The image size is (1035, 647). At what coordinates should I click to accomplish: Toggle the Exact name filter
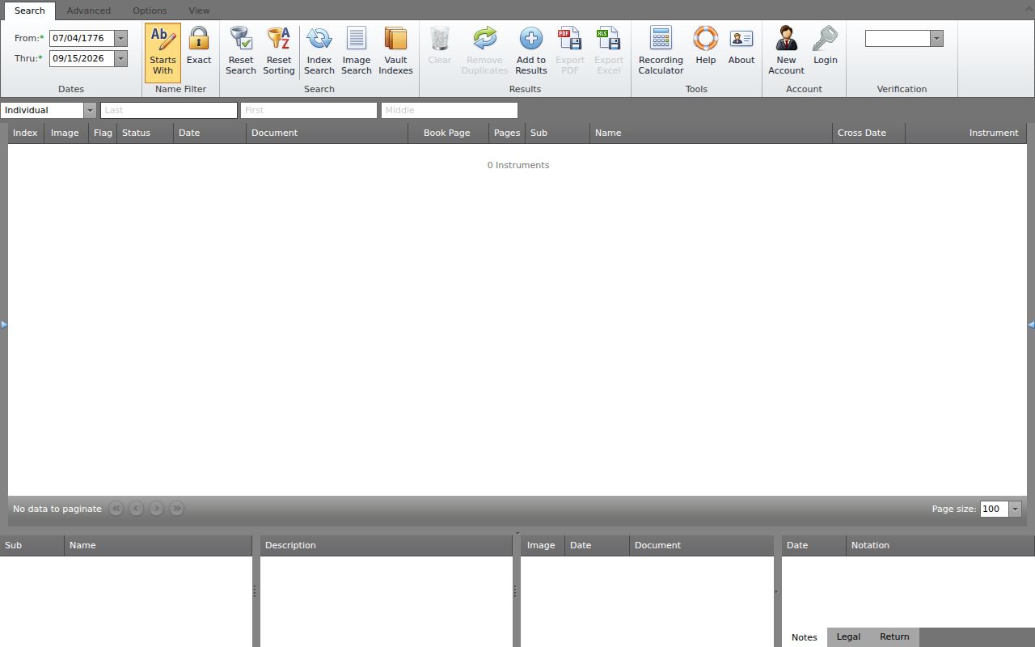(199, 52)
